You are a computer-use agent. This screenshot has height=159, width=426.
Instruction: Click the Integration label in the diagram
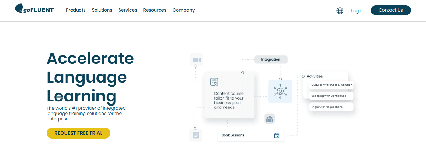(x=271, y=59)
